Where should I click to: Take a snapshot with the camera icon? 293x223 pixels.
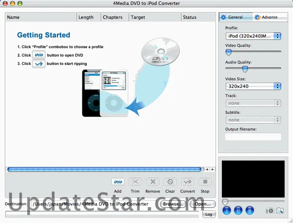(270, 211)
